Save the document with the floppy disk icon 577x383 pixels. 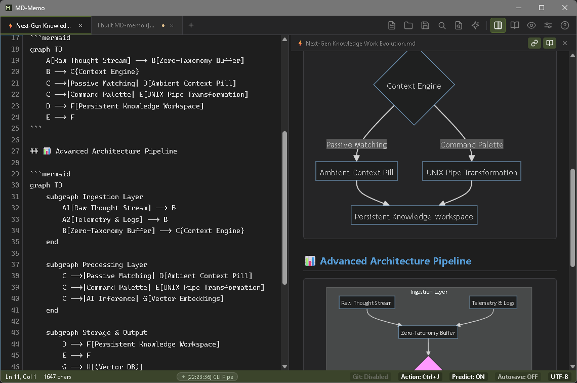pos(425,25)
